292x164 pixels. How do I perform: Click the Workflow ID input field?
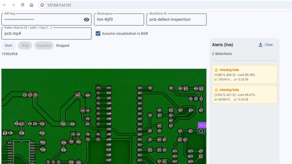point(176,19)
